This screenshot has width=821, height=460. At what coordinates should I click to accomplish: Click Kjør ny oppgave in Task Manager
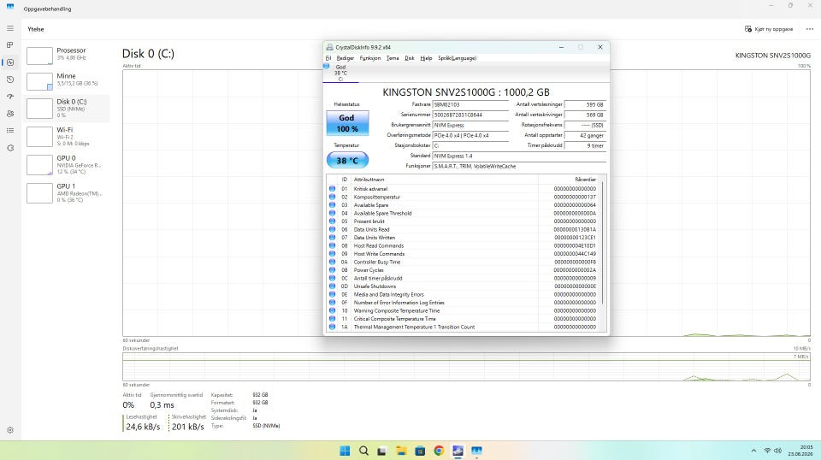[x=769, y=29]
